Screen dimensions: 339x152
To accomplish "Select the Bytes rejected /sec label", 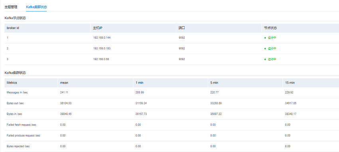I will pos(18,146).
